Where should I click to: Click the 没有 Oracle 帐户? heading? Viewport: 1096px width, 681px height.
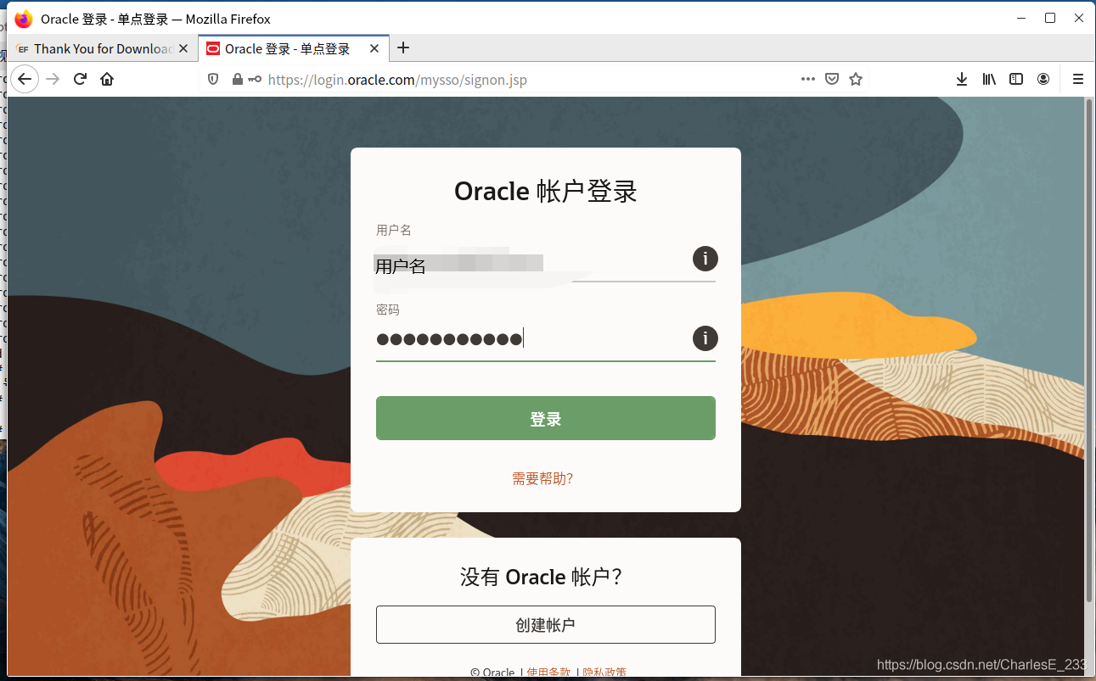tap(542, 577)
